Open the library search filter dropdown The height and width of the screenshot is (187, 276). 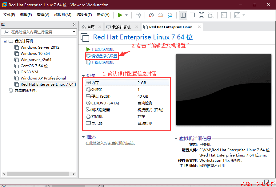coord(74,32)
